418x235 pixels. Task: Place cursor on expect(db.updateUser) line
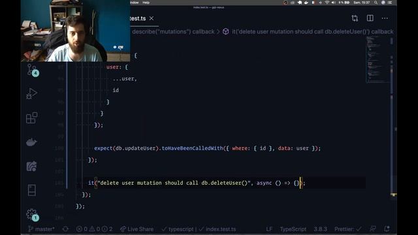(208, 148)
